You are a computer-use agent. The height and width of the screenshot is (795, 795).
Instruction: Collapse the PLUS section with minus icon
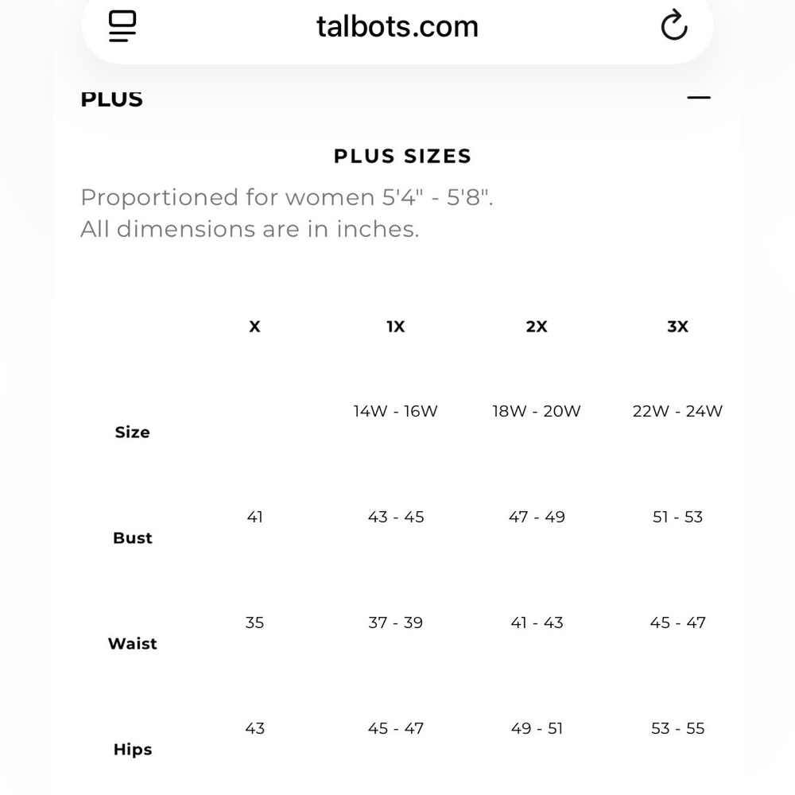point(698,98)
